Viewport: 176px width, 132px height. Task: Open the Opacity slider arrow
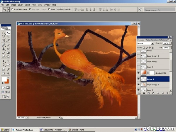pyautogui.click(x=170, y=43)
